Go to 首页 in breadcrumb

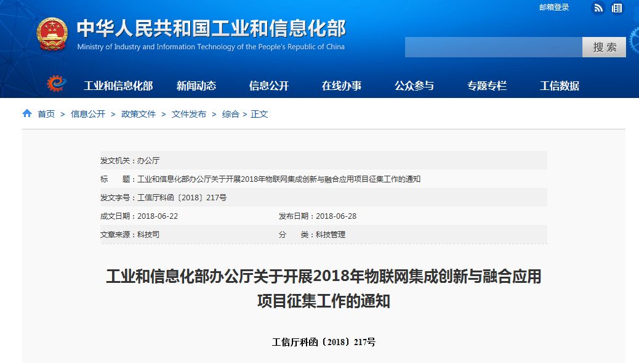[46, 114]
